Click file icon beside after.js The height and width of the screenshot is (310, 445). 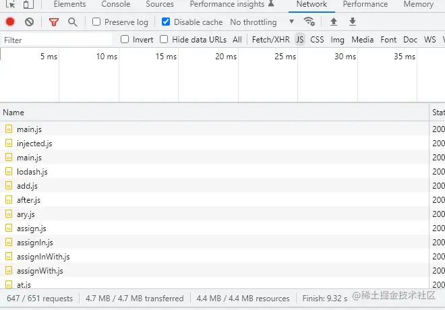pyautogui.click(x=9, y=199)
